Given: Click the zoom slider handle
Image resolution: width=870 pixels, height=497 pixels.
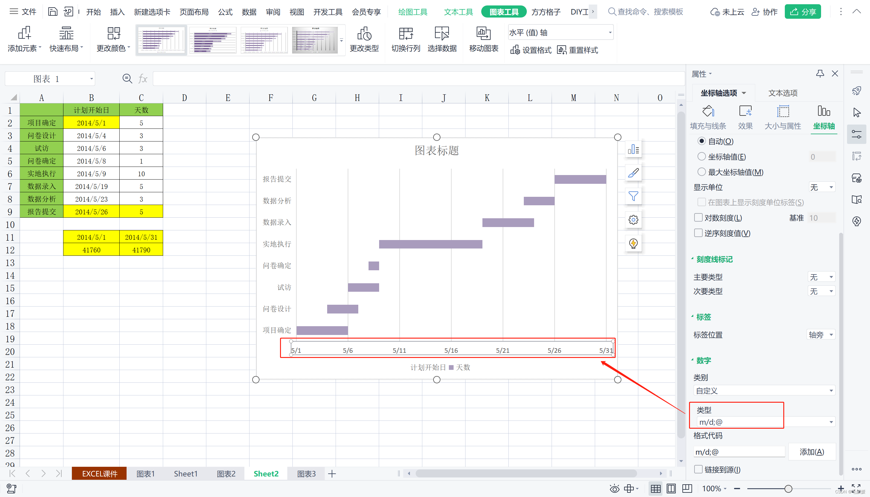Looking at the screenshot, I should [788, 489].
